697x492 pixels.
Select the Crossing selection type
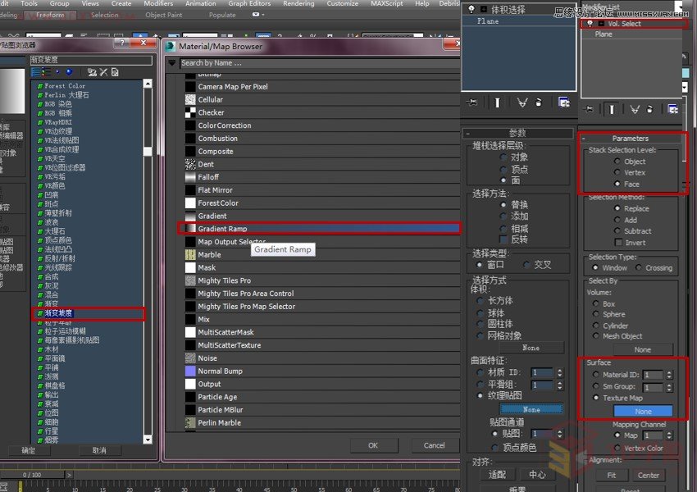(639, 268)
